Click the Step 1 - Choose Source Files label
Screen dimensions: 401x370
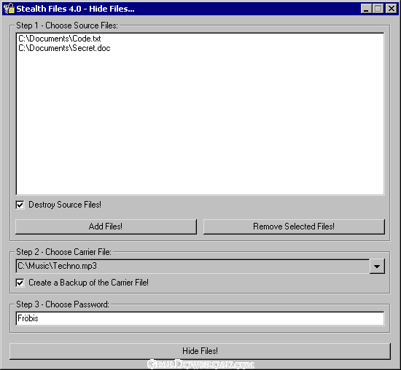67,25
